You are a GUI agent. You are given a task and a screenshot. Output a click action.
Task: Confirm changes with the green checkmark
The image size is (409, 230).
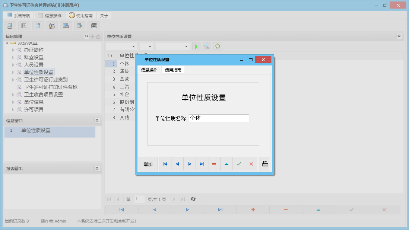(x=239, y=164)
